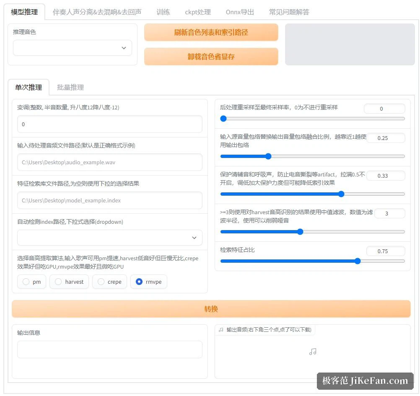Open the 常见问题解答 tab
Image resolution: width=420 pixels, height=396 pixels.
(x=289, y=12)
